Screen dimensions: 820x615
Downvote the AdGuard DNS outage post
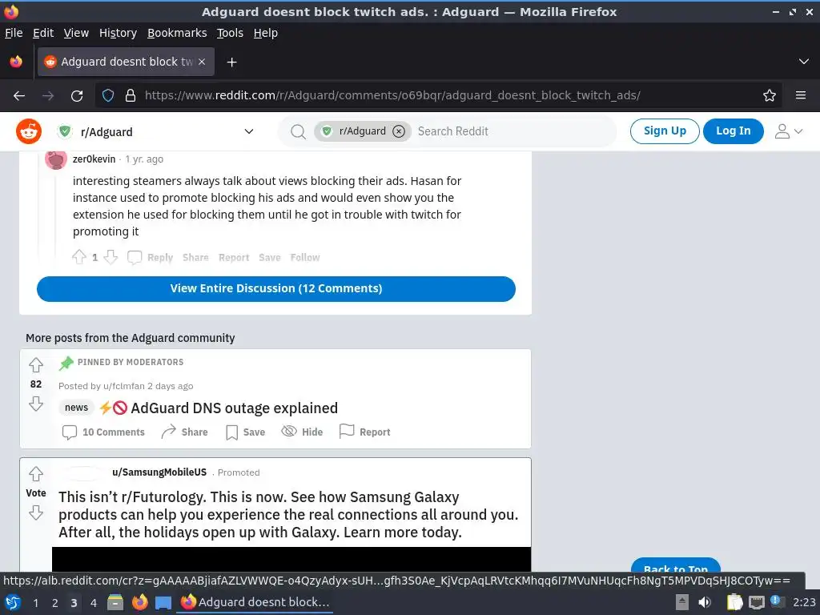pos(35,404)
